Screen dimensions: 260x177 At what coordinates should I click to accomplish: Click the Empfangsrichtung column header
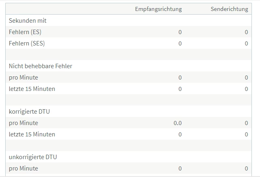(158, 9)
